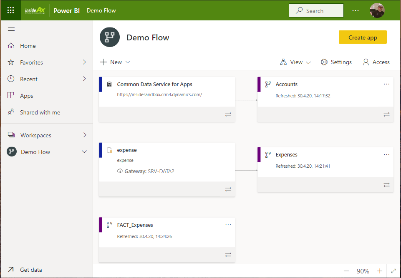Open more options for FACT_Expenses dataflow
Viewport: 401px width, 278px height.
228,225
